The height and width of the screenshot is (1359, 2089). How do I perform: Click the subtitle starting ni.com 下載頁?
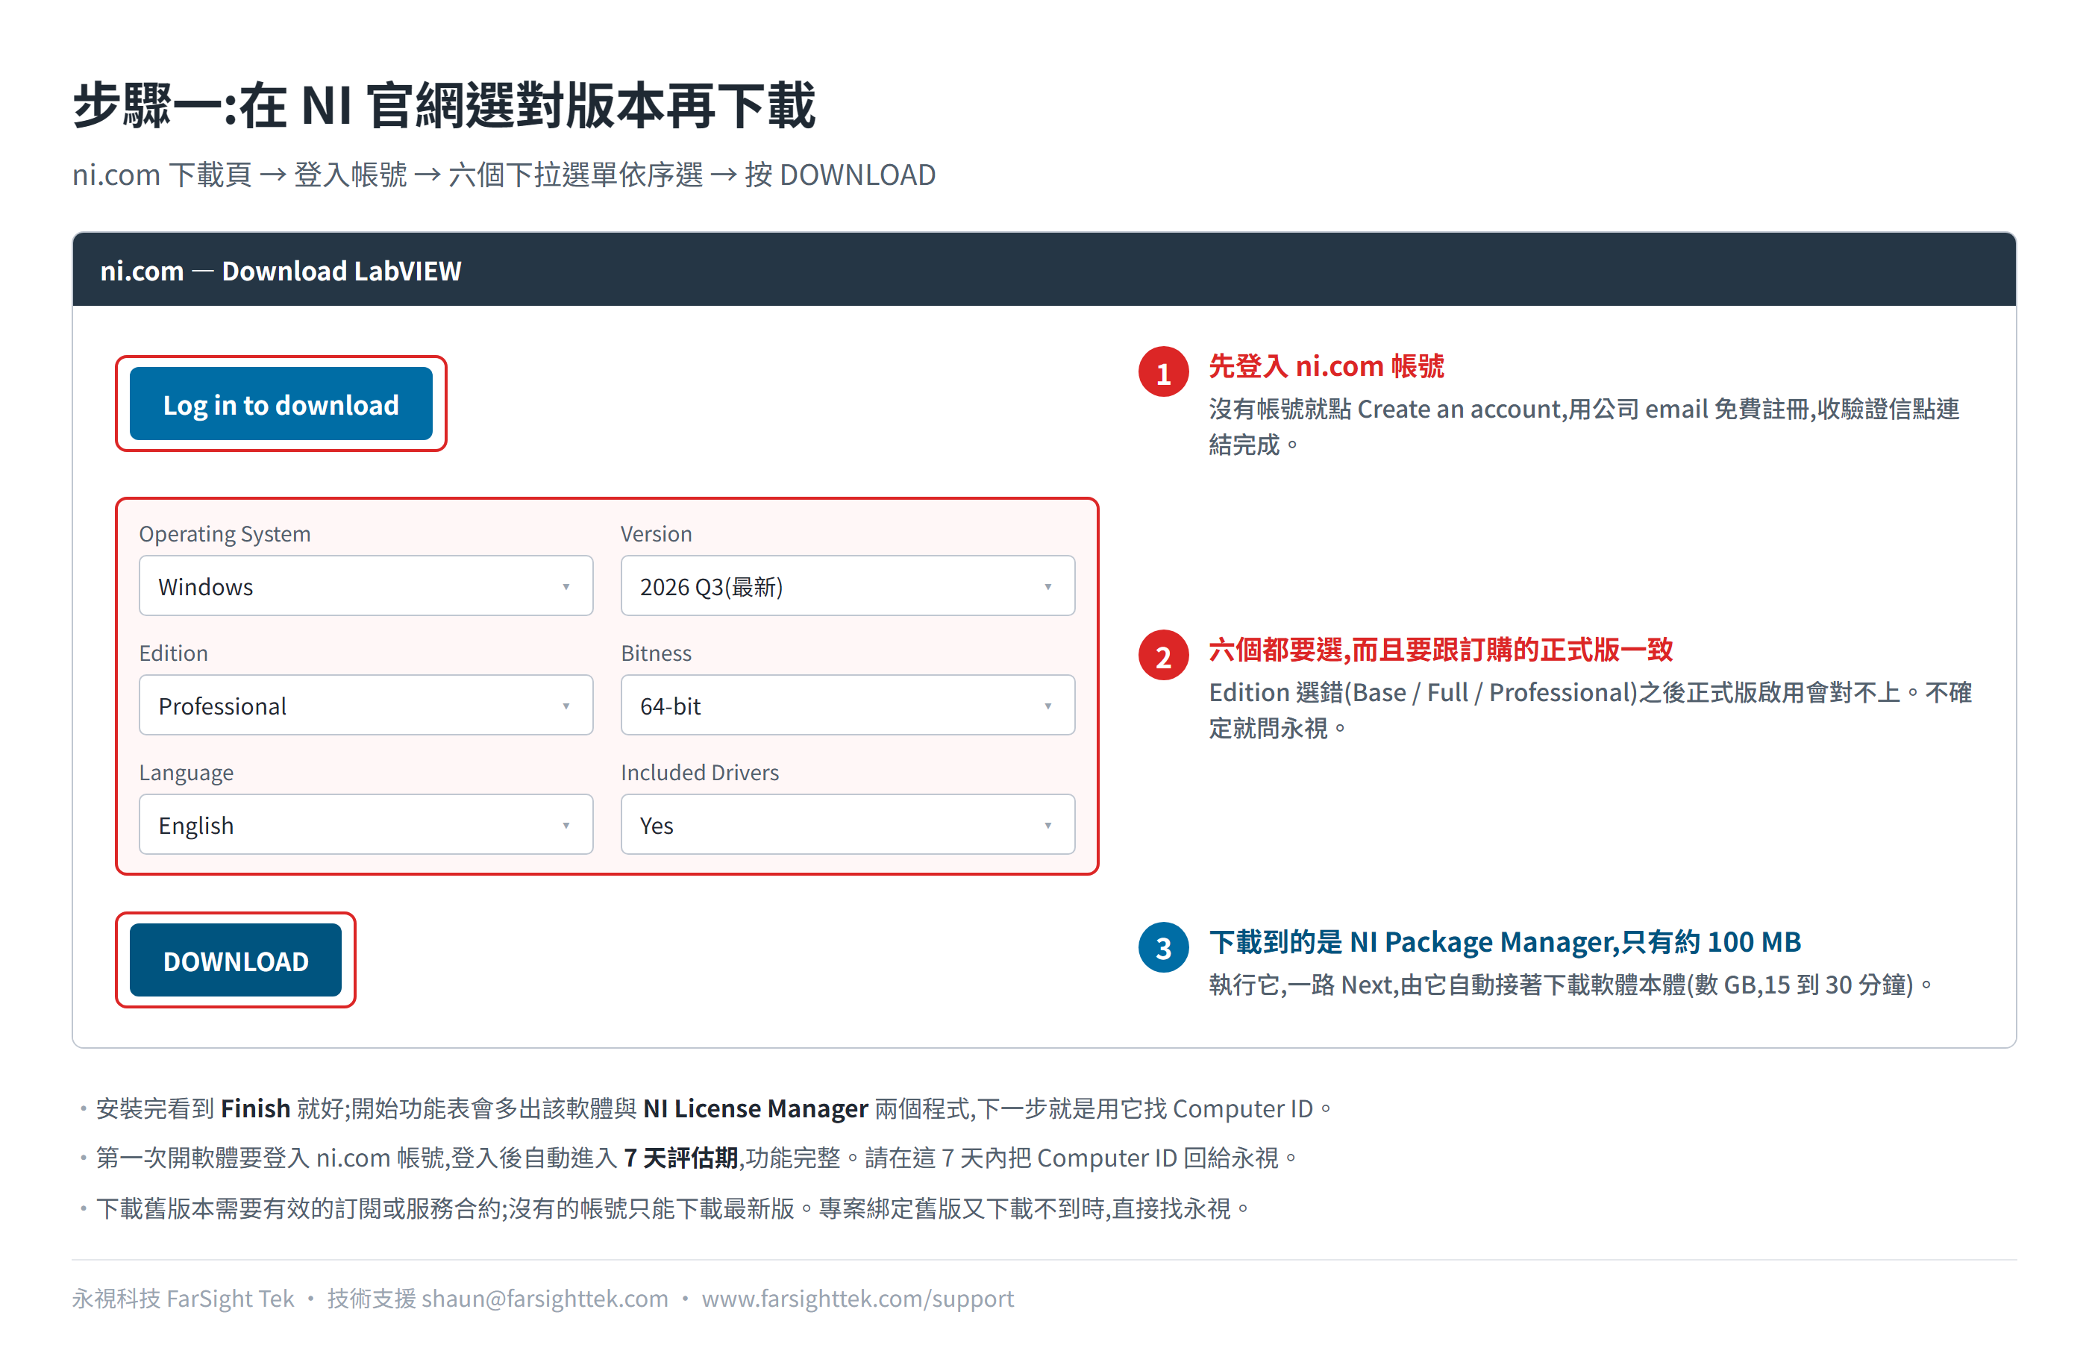click(x=504, y=175)
